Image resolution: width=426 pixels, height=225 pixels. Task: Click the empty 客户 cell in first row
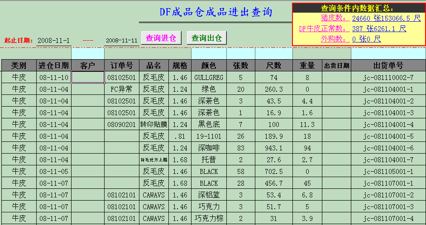tap(88, 77)
